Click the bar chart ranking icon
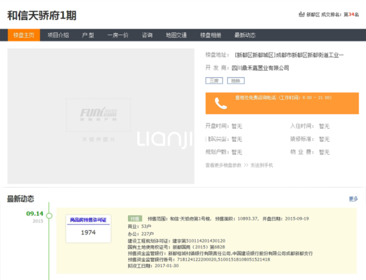Image resolution: width=366 pixels, height=280 pixels. click(x=301, y=14)
